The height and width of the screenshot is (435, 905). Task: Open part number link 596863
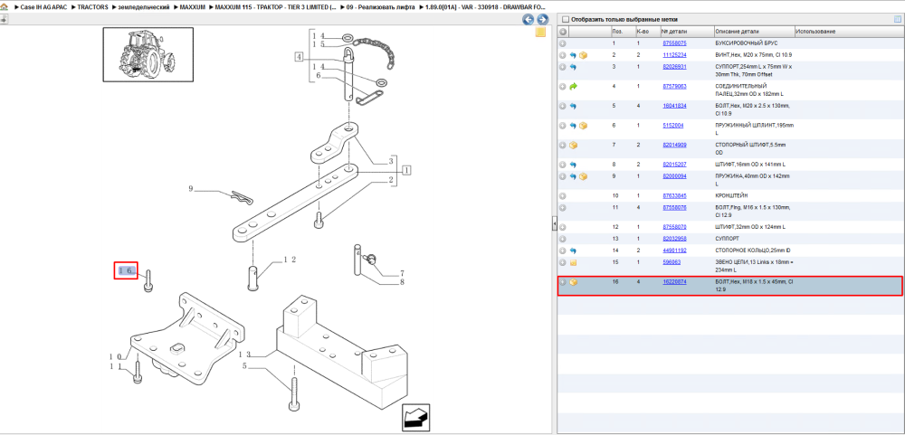coord(672,262)
